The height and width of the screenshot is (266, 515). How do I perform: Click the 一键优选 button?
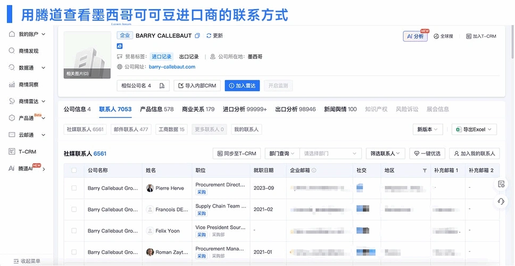(427, 153)
